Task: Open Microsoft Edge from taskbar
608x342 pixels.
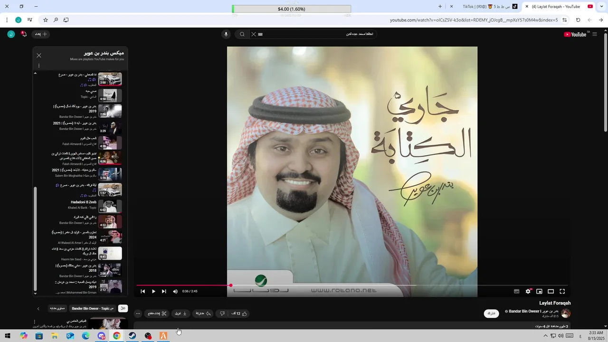Action: (x=85, y=336)
